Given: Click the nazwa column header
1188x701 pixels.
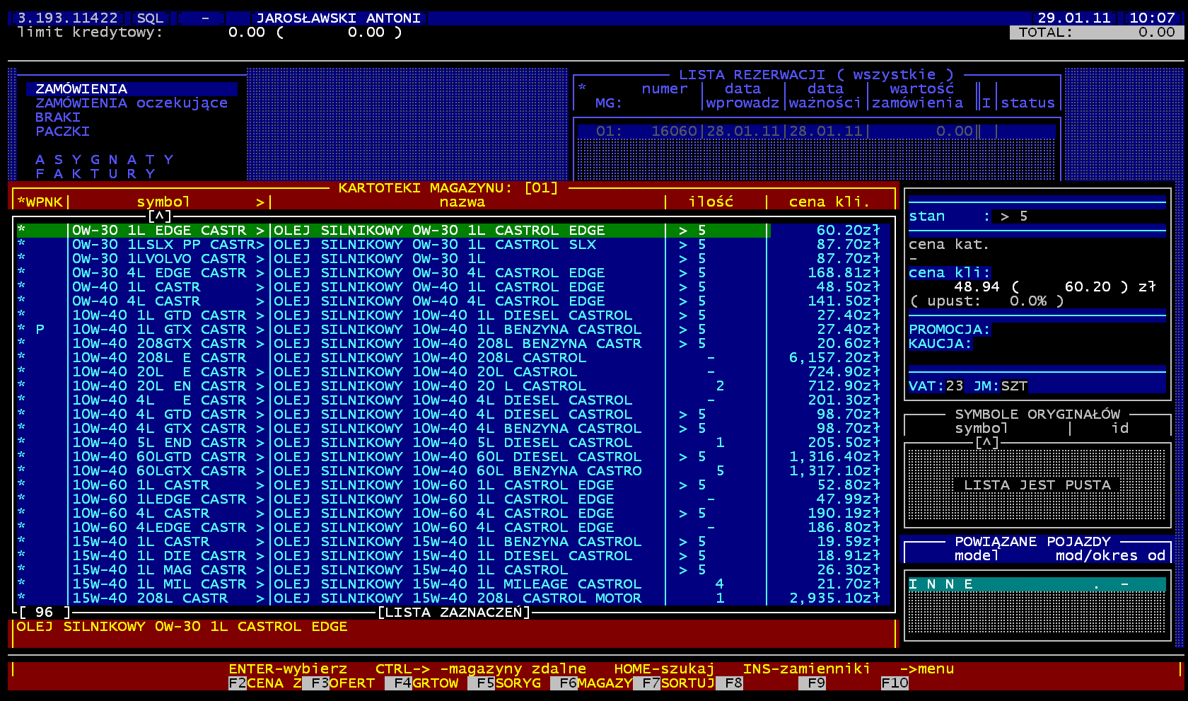Looking at the screenshot, I should tap(462, 202).
